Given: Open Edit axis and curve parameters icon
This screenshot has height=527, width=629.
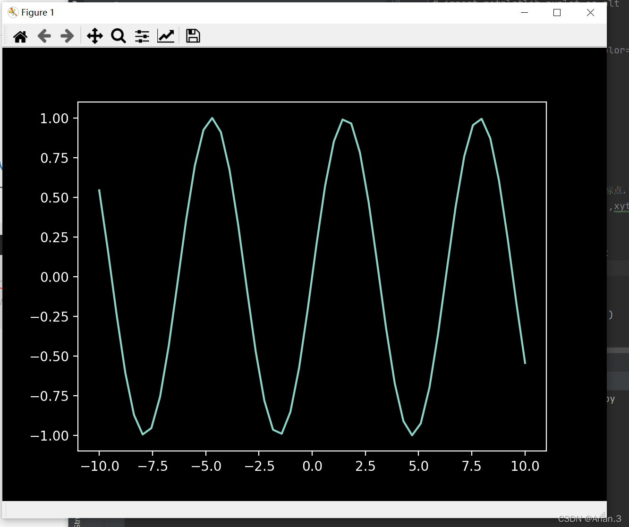Looking at the screenshot, I should (x=166, y=36).
